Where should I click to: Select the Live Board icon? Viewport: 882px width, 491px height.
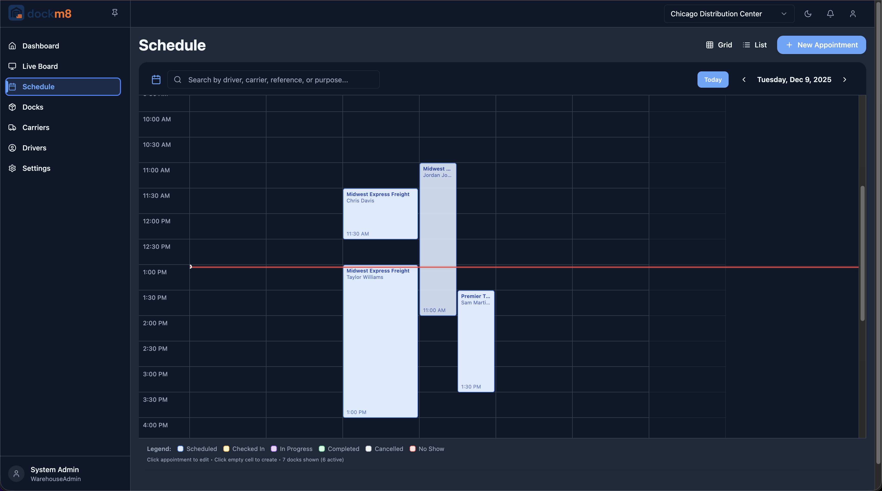pyautogui.click(x=12, y=66)
